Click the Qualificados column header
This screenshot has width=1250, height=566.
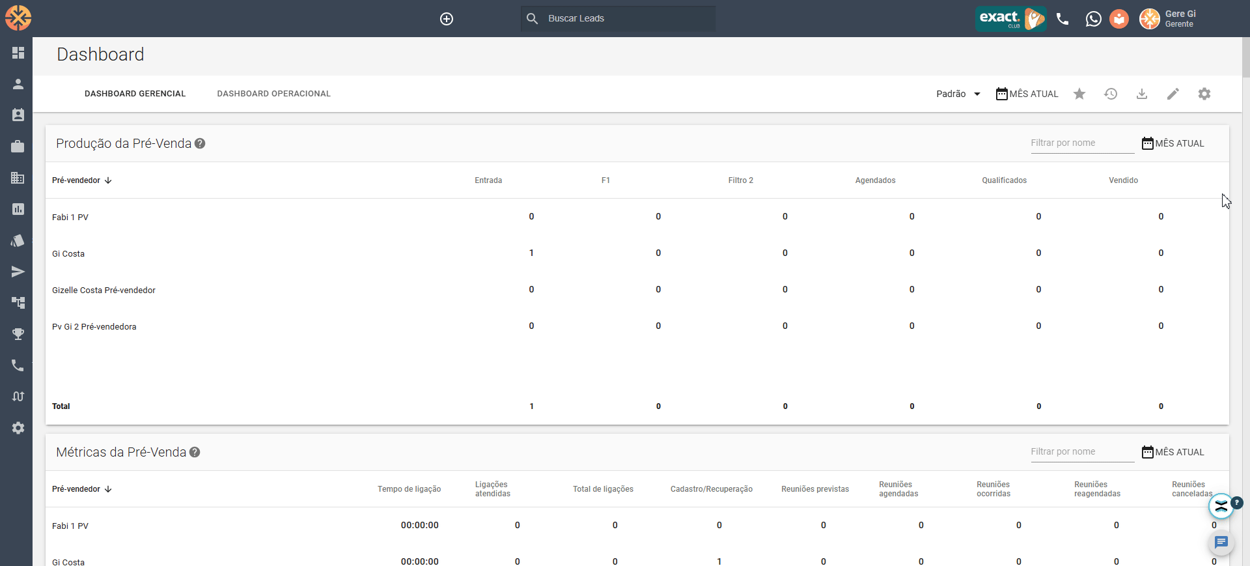point(1004,180)
